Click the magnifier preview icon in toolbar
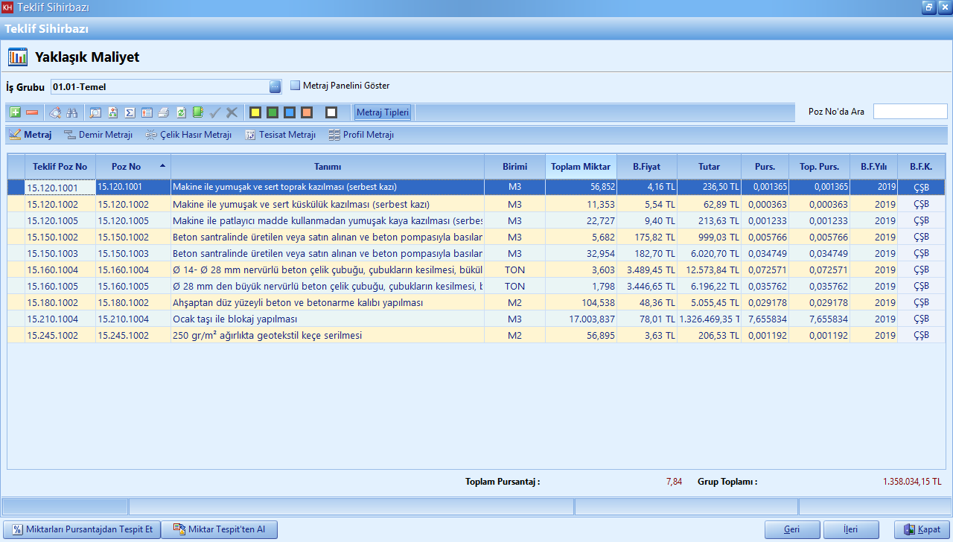The image size is (953, 542). [x=95, y=112]
